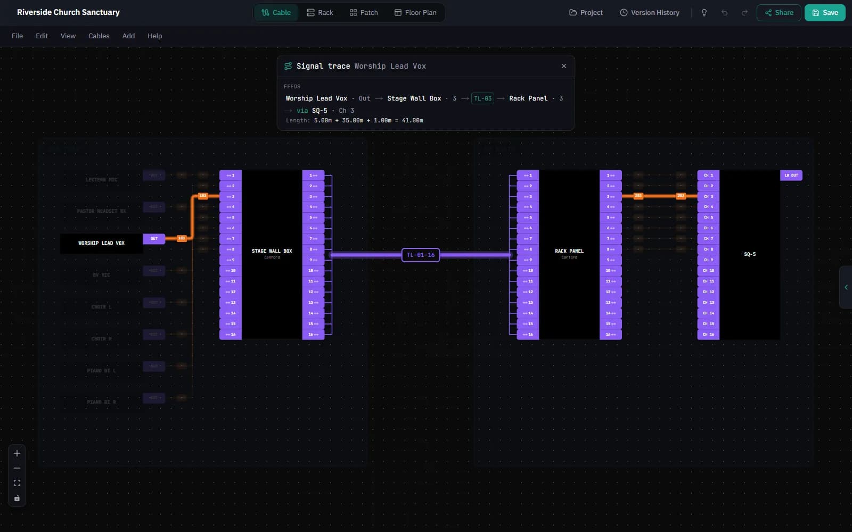The width and height of the screenshot is (852, 532).
Task: Click the fit-to-view icon
Action: [17, 483]
